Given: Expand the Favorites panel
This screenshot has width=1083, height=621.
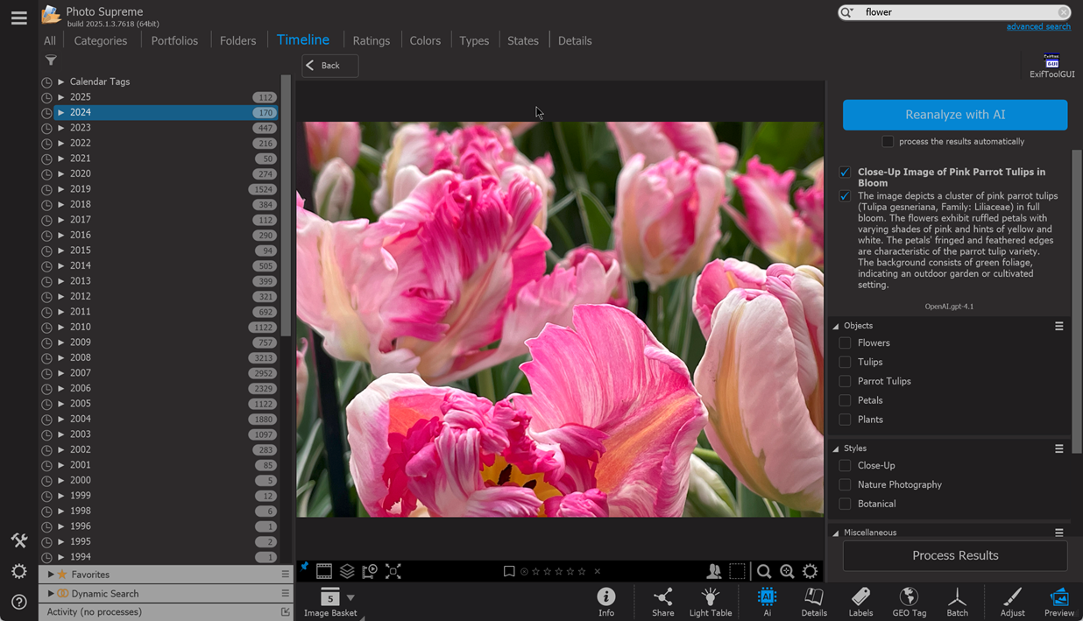Looking at the screenshot, I should tap(51, 575).
